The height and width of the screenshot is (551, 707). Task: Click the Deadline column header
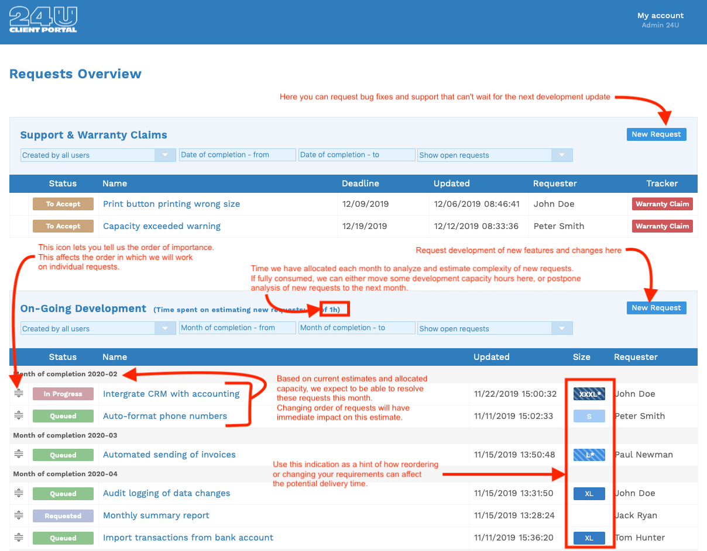[x=361, y=183]
